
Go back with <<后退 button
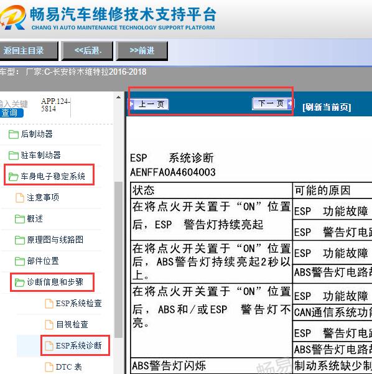[87, 51]
